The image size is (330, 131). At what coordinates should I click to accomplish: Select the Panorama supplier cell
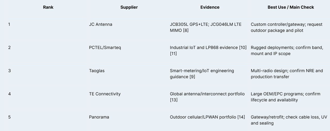(x=99, y=117)
